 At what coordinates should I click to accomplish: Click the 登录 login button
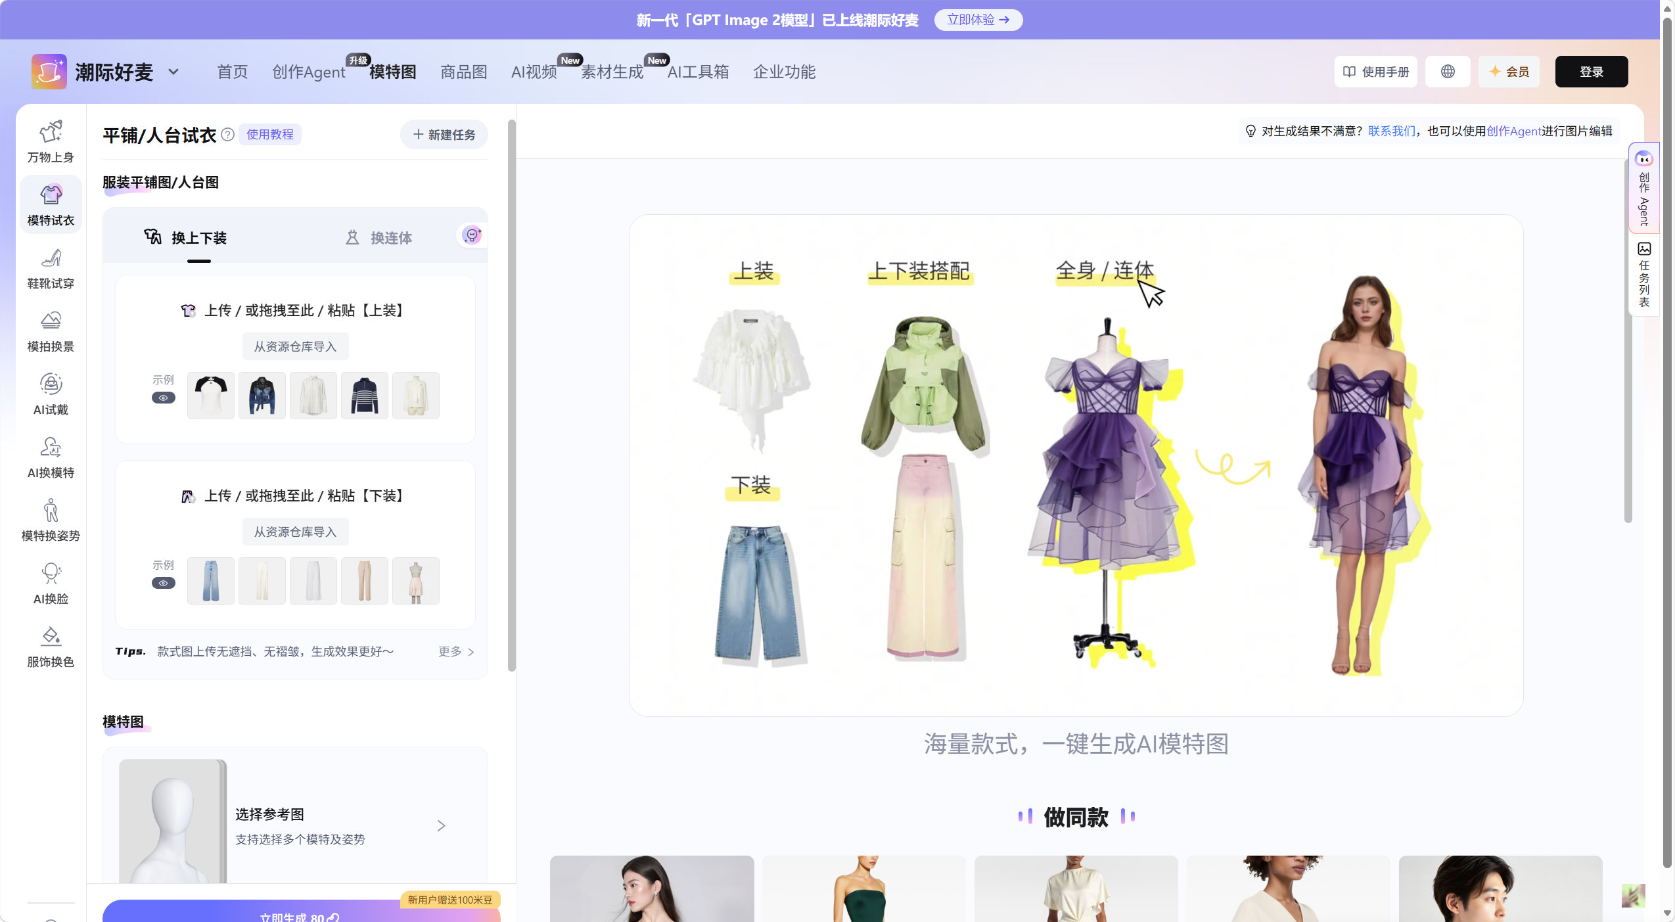coord(1592,72)
